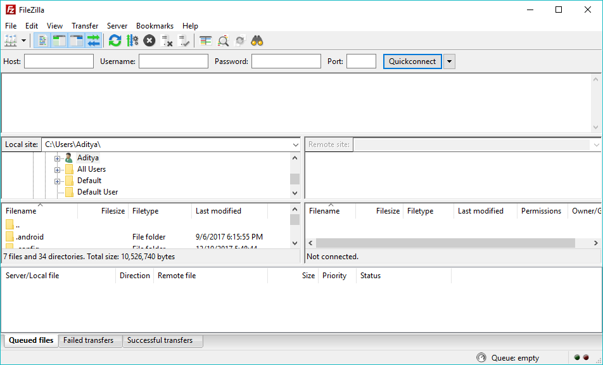Image resolution: width=603 pixels, height=365 pixels.
Task: Open Quickconnect history dropdown arrow
Action: 449,61
